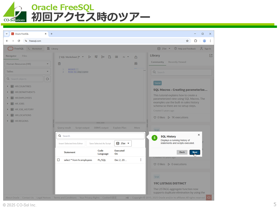The width and height of the screenshot is (279, 209).
Task: Click the Back button in tour
Action: 182,152
